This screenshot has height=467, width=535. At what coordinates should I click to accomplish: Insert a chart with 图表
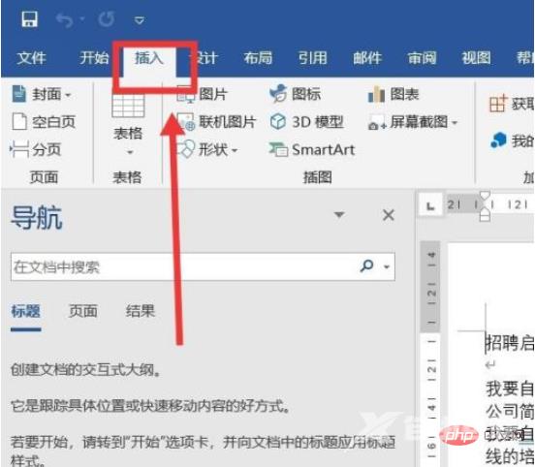tap(393, 94)
